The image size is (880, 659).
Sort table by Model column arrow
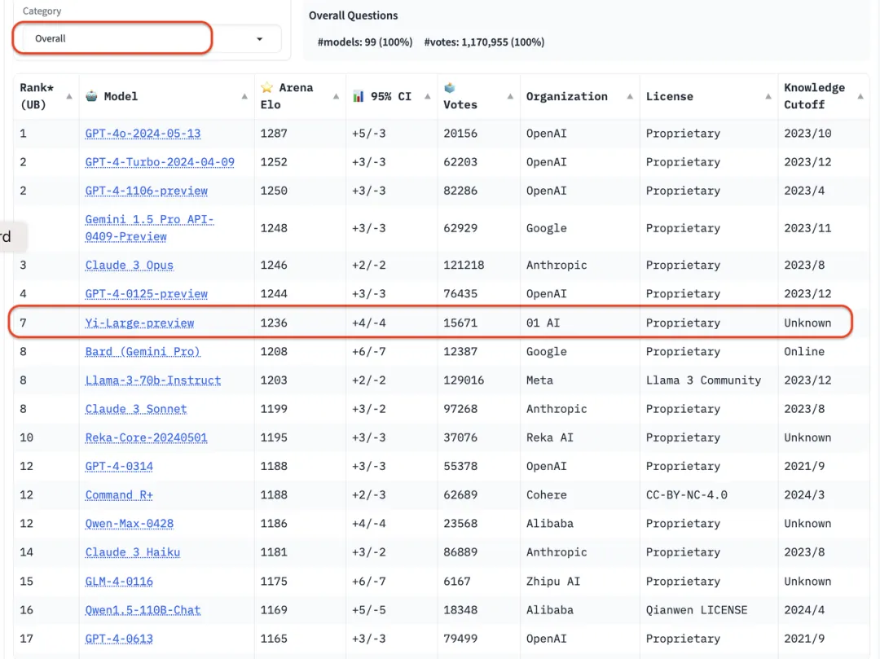click(x=244, y=96)
